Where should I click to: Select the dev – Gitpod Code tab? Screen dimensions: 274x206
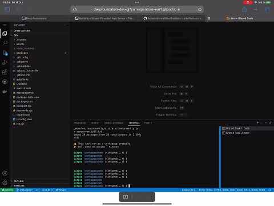(x=239, y=18)
